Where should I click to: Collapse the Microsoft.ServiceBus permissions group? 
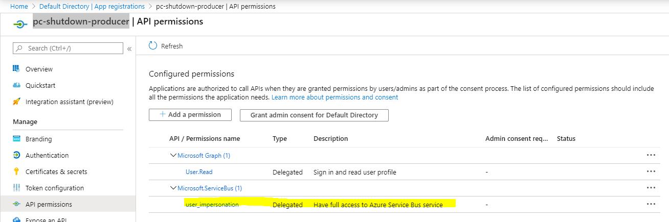pos(173,188)
